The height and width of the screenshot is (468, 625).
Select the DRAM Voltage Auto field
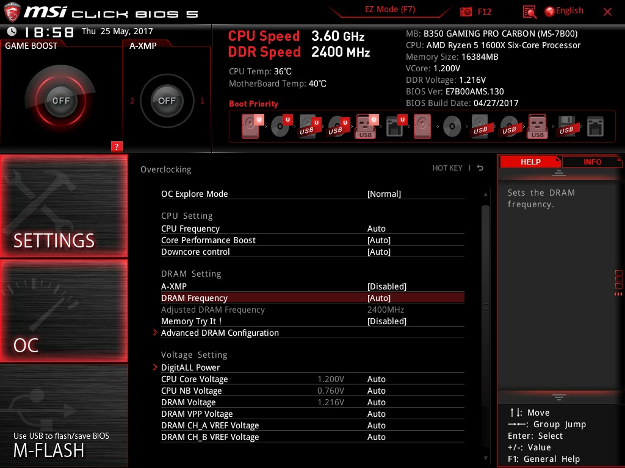click(376, 402)
